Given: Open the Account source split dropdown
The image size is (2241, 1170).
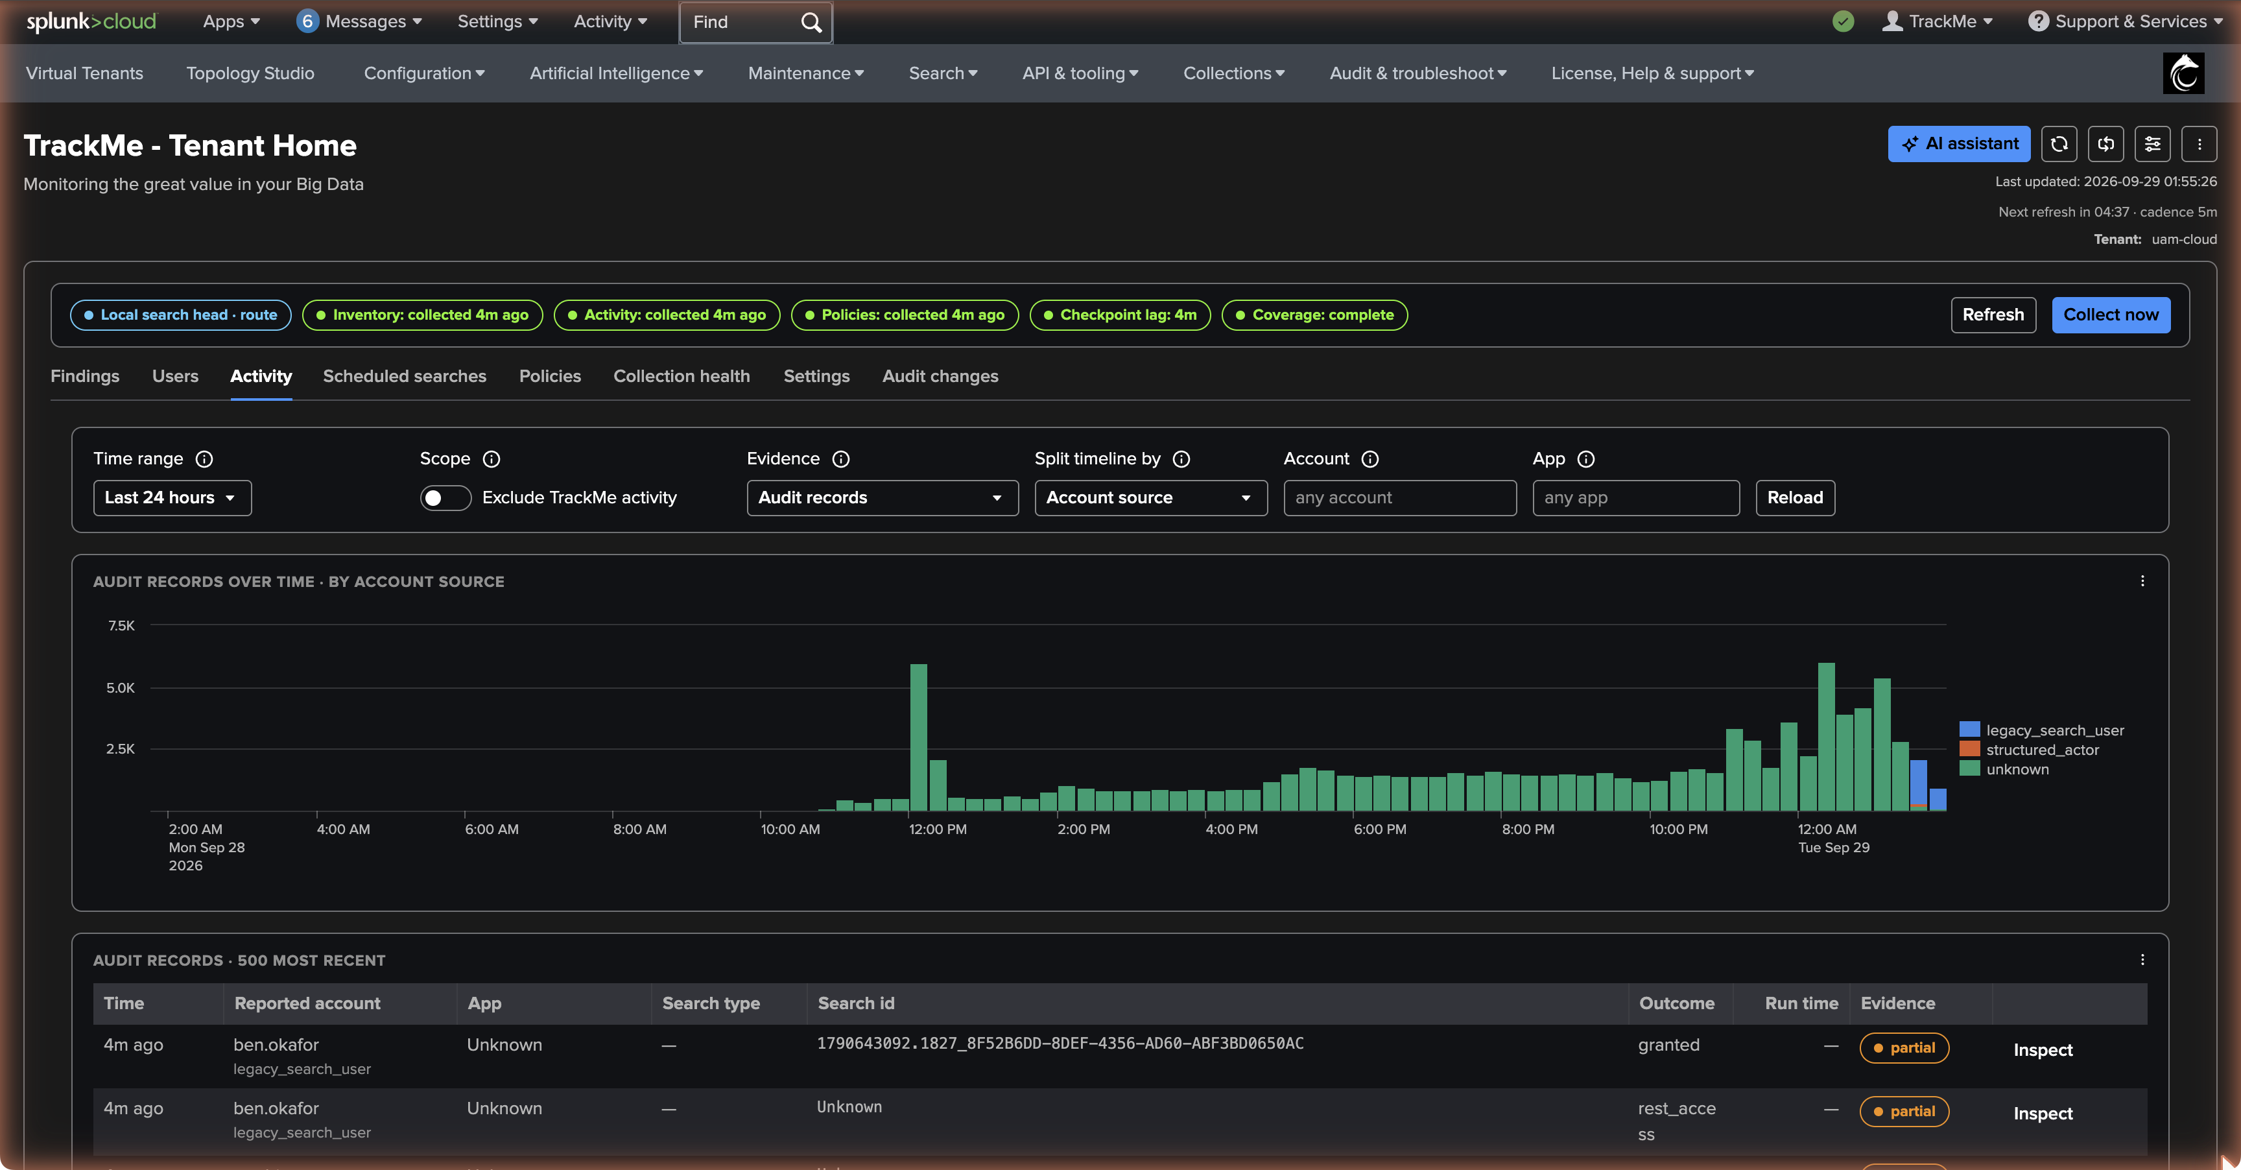Looking at the screenshot, I should [x=1150, y=497].
